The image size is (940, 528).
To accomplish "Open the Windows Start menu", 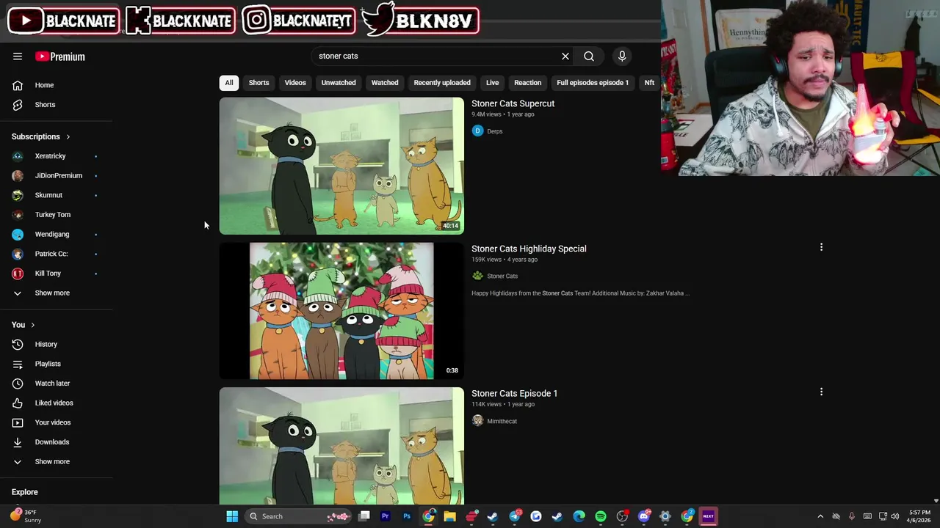I will (232, 516).
